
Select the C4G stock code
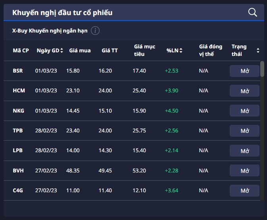[18, 190]
